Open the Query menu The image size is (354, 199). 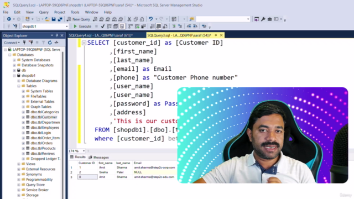coord(44,12)
